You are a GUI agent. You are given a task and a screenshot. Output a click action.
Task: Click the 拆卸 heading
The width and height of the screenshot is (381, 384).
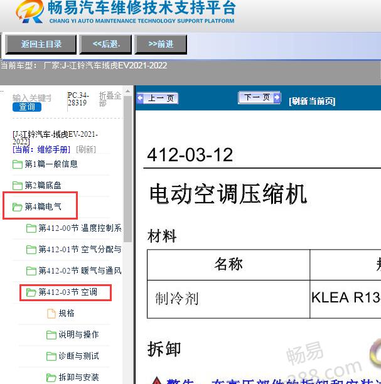pyautogui.click(x=164, y=349)
